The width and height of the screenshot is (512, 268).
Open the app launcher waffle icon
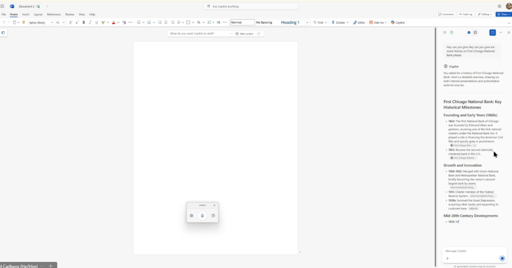click(3, 6)
